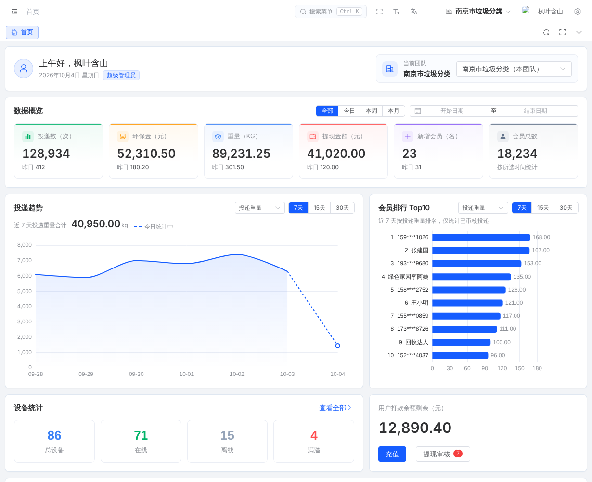
Task: Click the 开始日期 date input
Action: click(452, 111)
